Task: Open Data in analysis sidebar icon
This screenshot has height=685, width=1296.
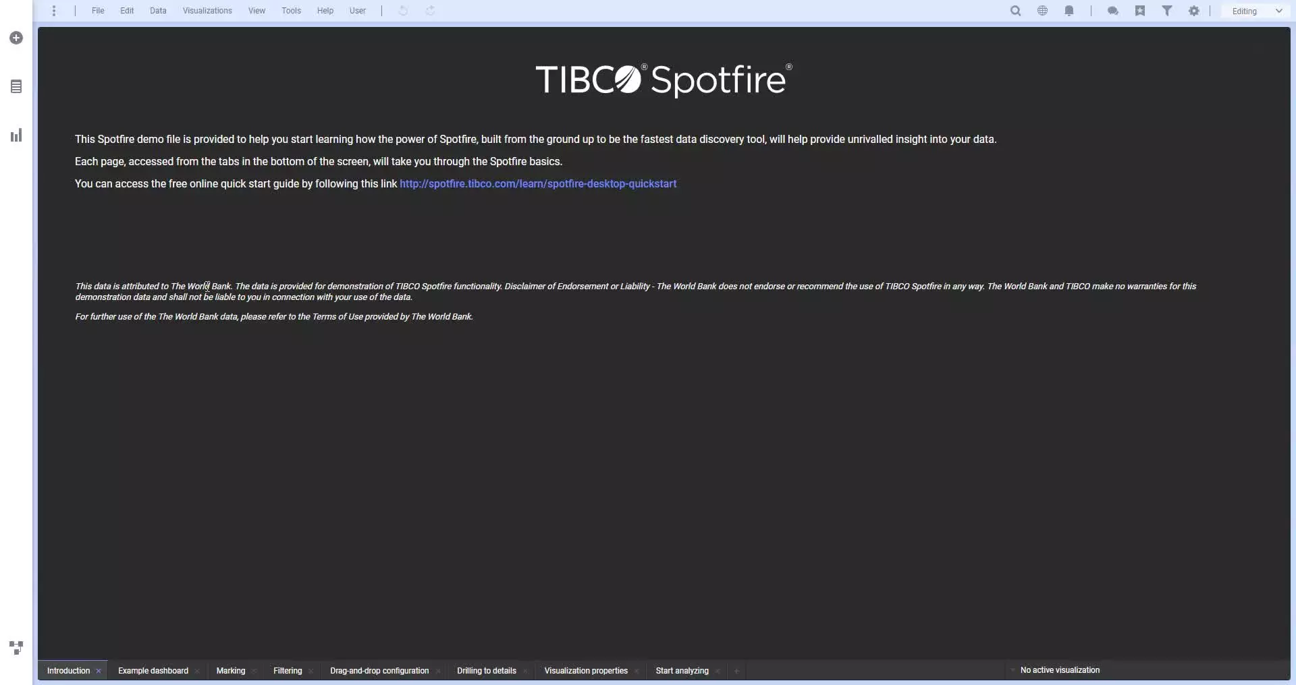Action: [x=16, y=87]
